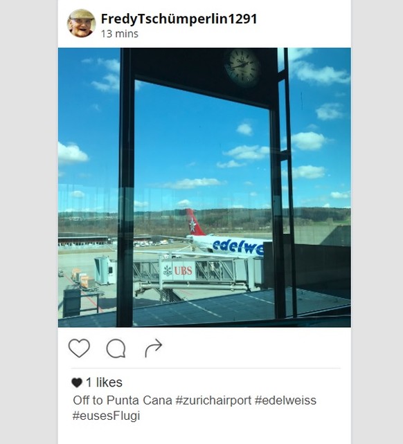Click the red tail fin of the plane
The image size is (403, 444).
[x=195, y=222]
